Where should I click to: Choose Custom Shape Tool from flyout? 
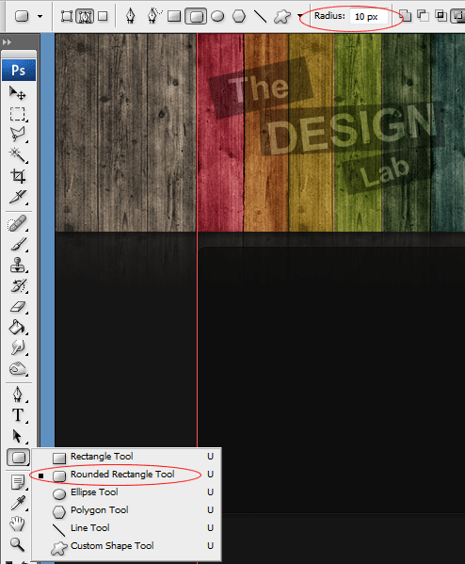126,546
